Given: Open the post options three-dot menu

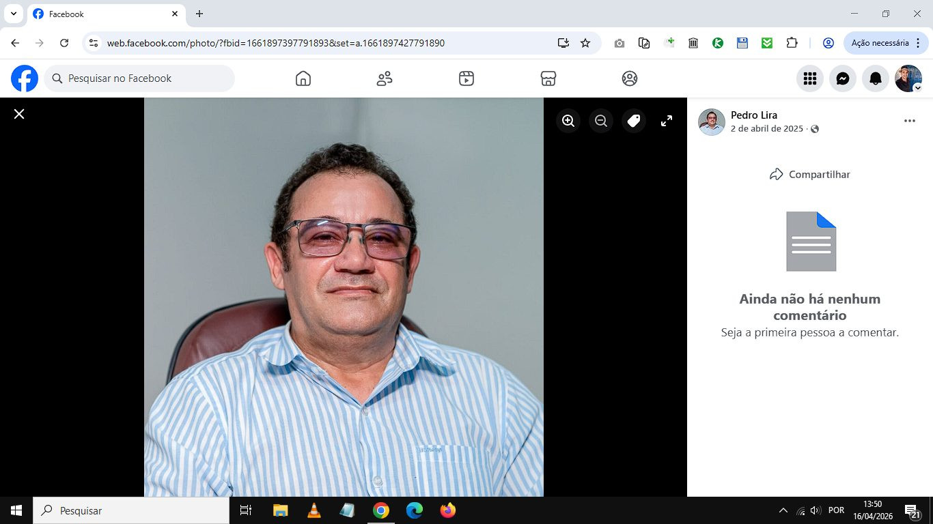Looking at the screenshot, I should coord(909,121).
